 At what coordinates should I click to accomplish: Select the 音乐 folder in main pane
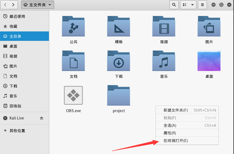click(x=164, y=61)
